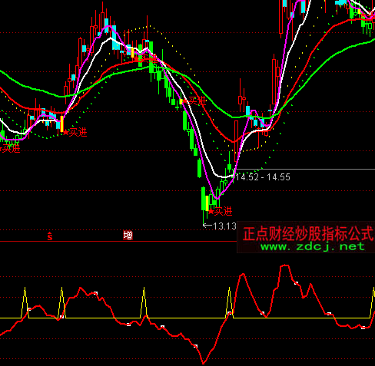Click the arrow pointing to 13.13

point(207,226)
